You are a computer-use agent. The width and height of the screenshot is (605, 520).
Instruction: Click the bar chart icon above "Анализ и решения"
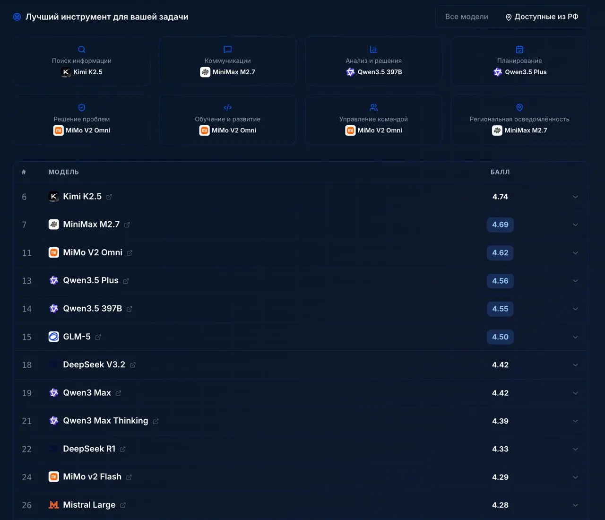tap(373, 49)
